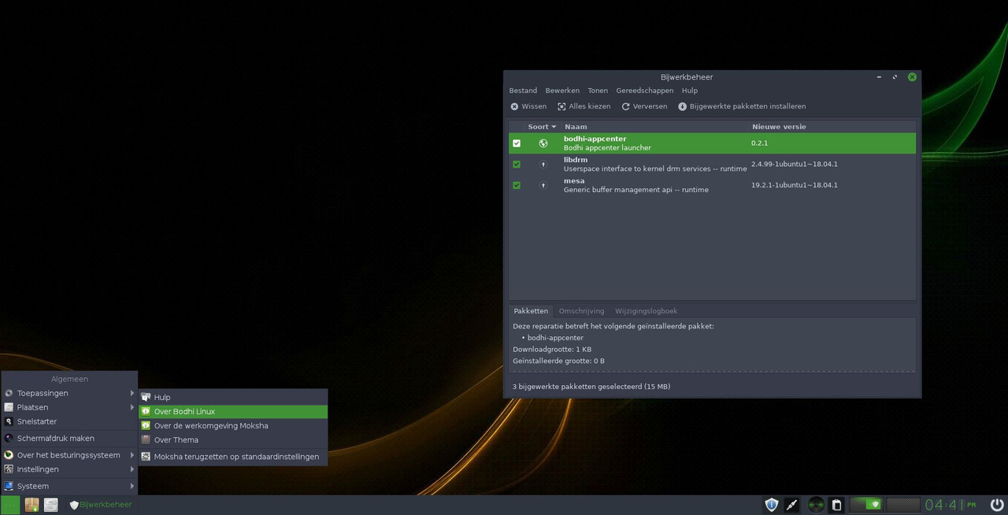The height and width of the screenshot is (515, 1008).
Task: Click the round green radar tray icon
Action: (817, 505)
